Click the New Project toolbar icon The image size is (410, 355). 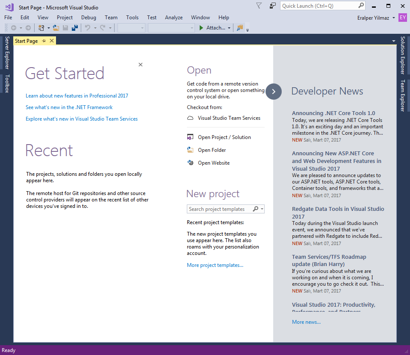[x=41, y=28]
